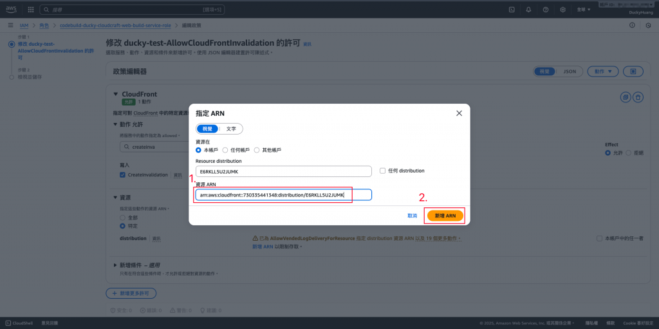Screen dimensions: 659x329
Task: Expand the 新增條件 section
Action: click(x=116, y=265)
